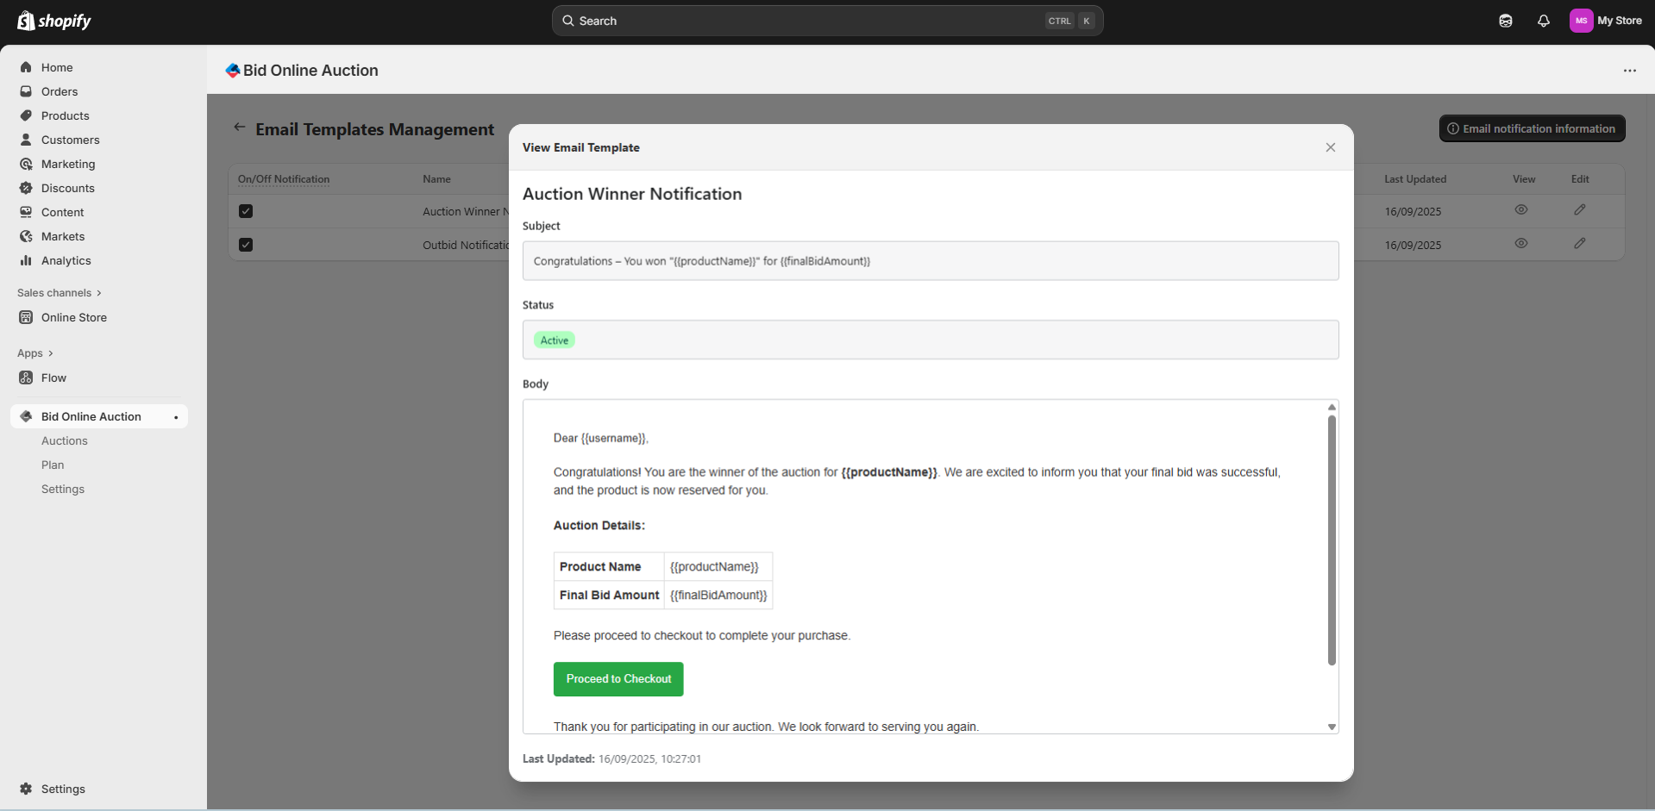
Task: Click the pencil edit icon for Auction Winner row
Action: point(1579,210)
